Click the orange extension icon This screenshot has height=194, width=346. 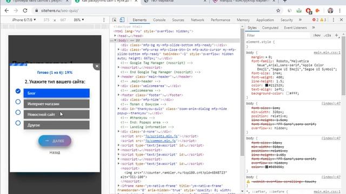(x=317, y=11)
